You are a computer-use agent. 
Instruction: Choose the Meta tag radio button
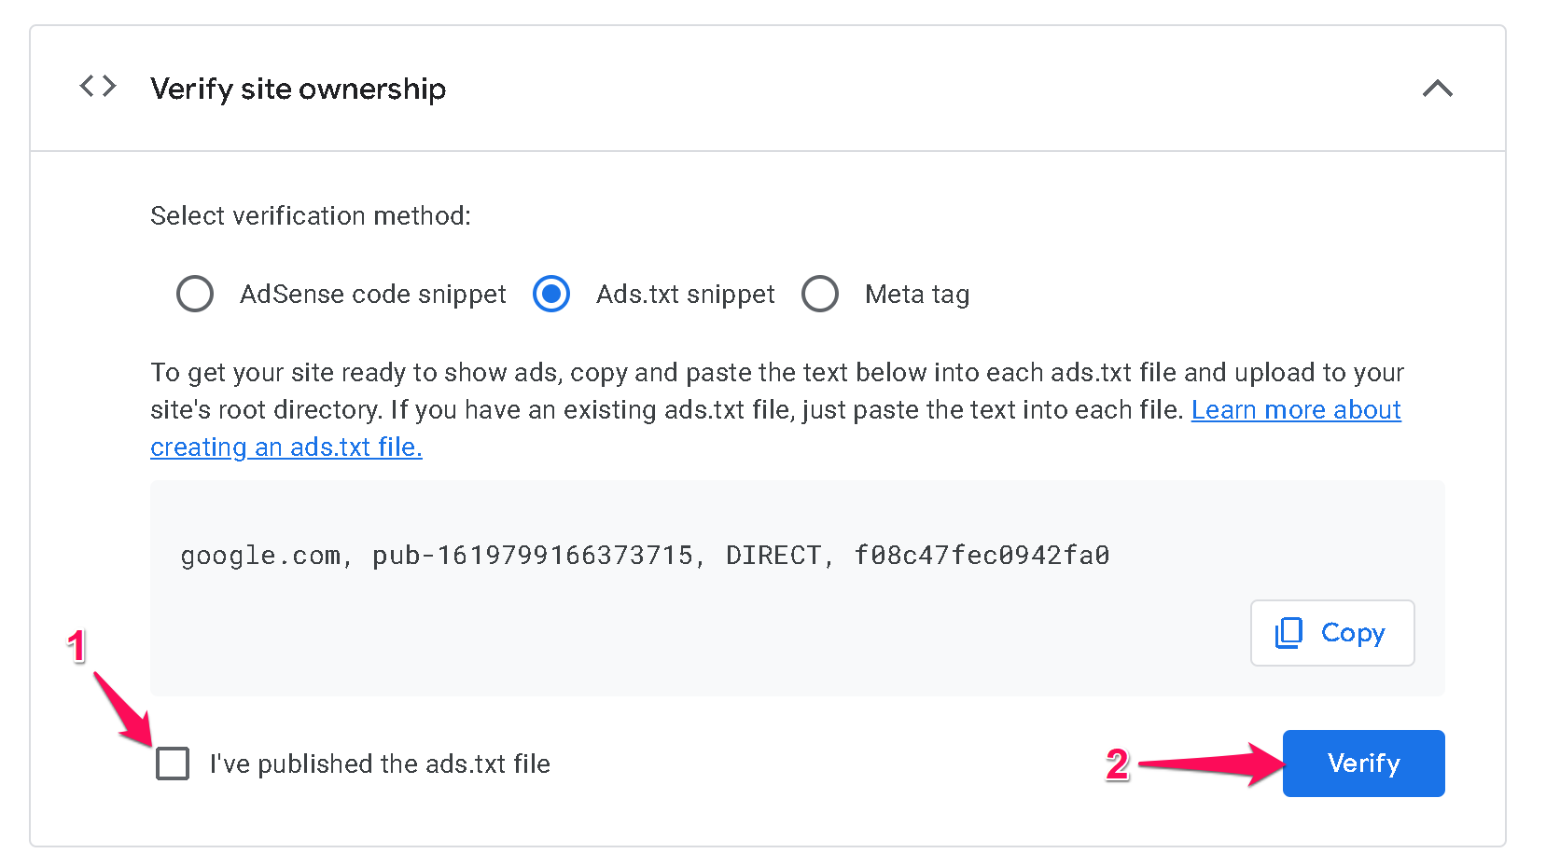point(820,294)
